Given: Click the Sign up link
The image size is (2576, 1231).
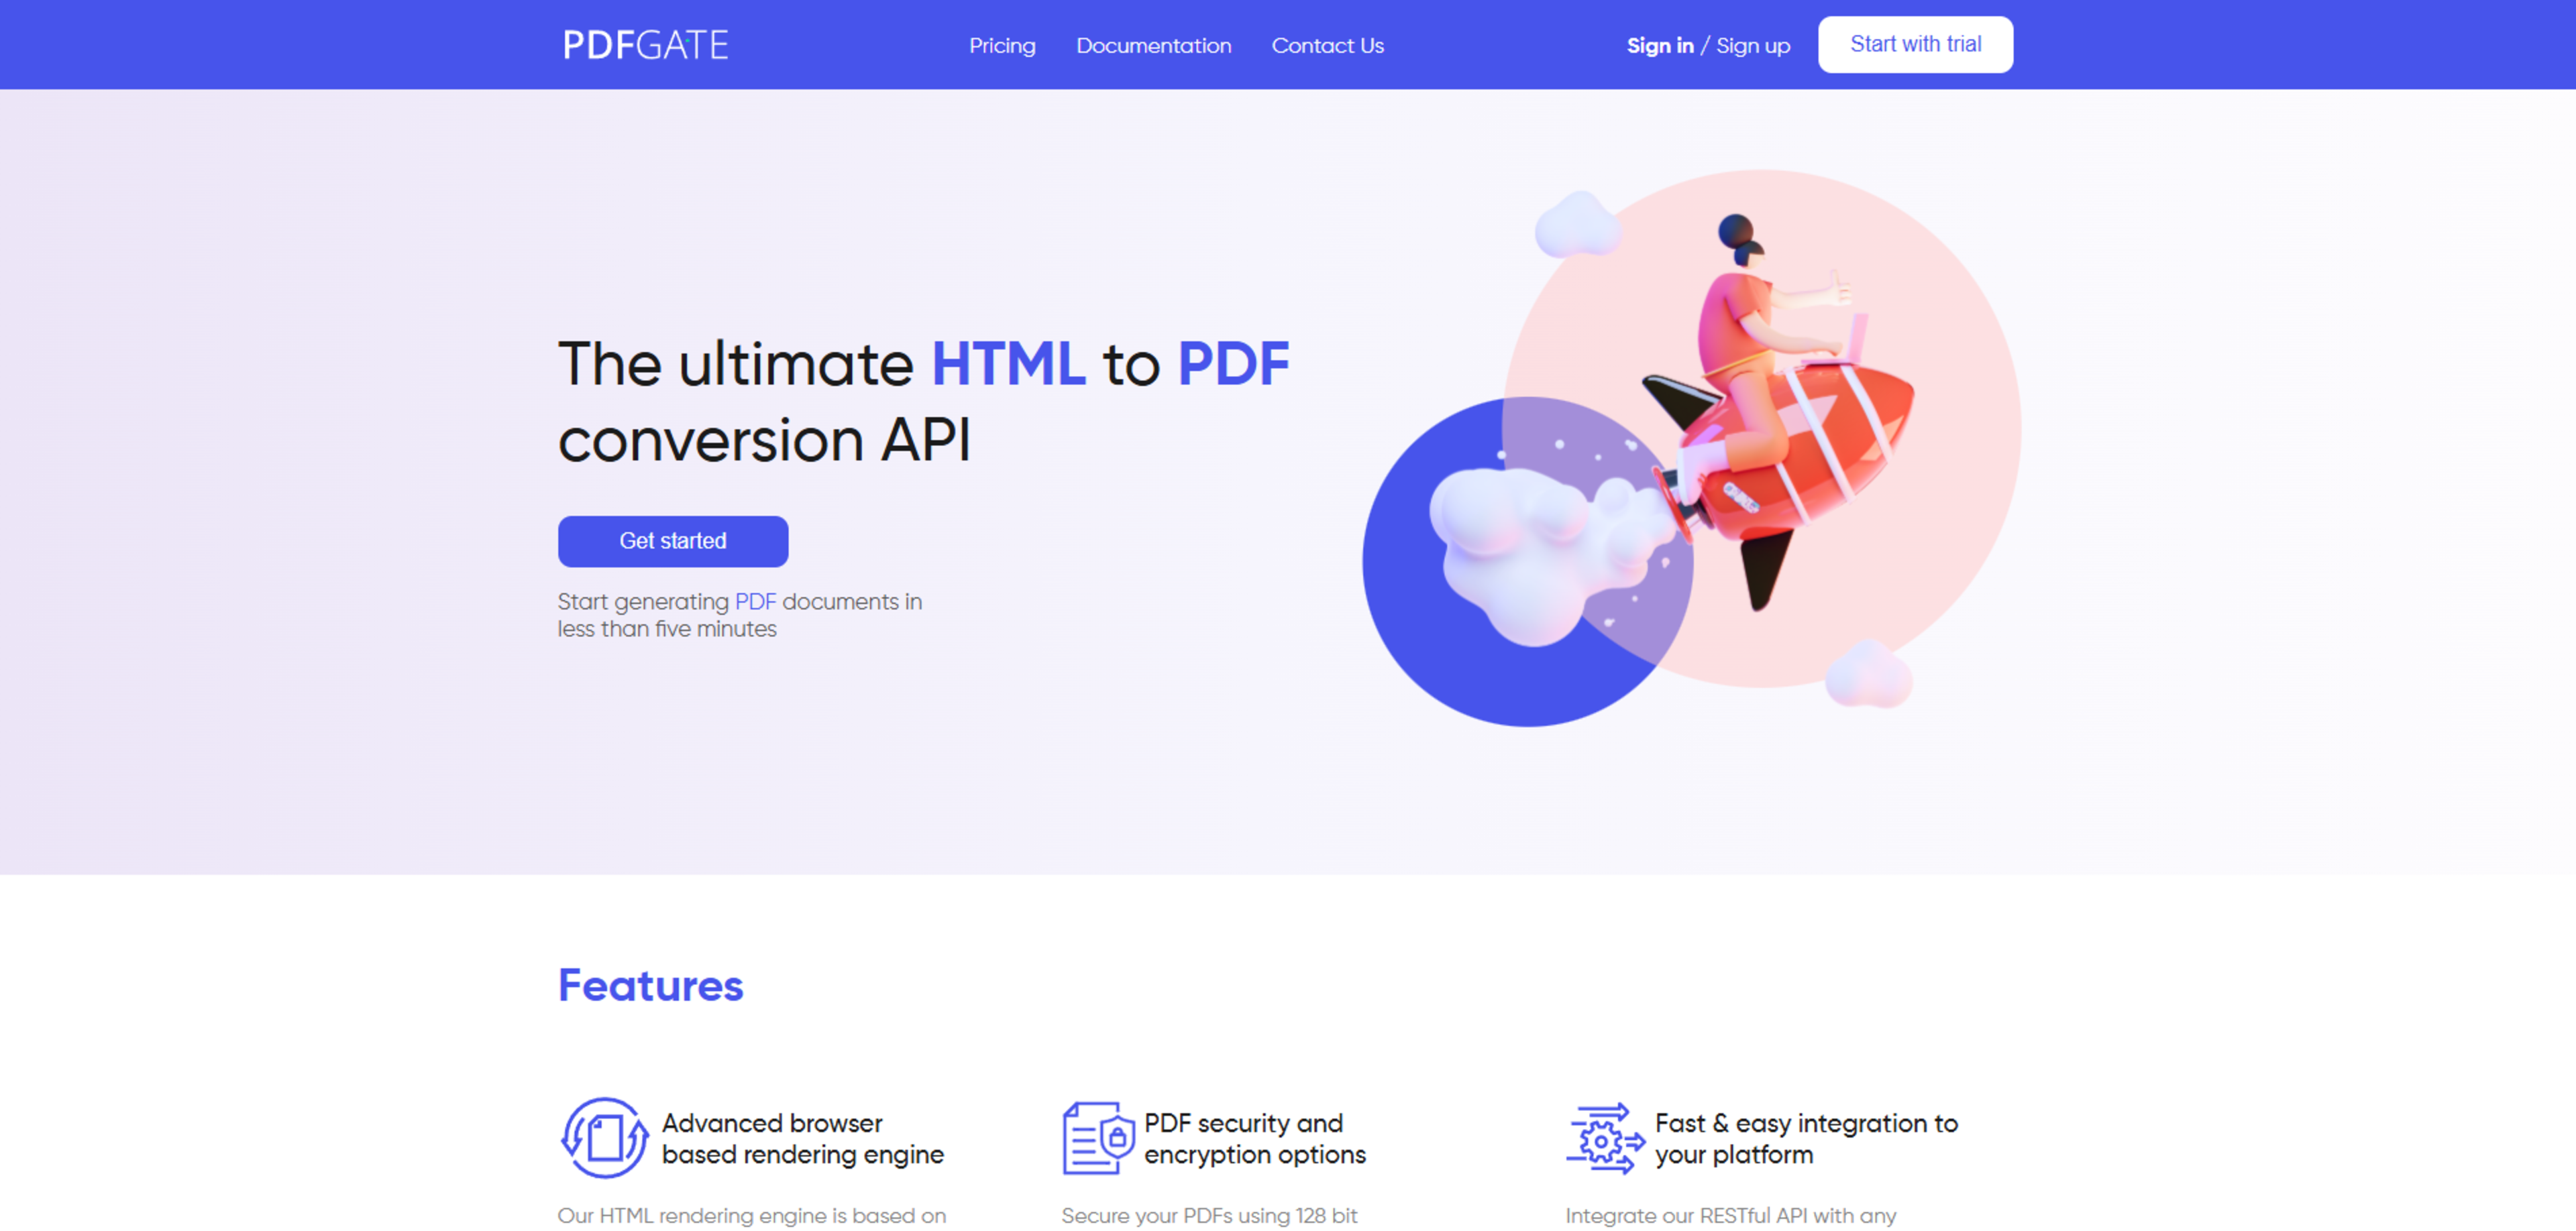Looking at the screenshot, I should point(1753,46).
